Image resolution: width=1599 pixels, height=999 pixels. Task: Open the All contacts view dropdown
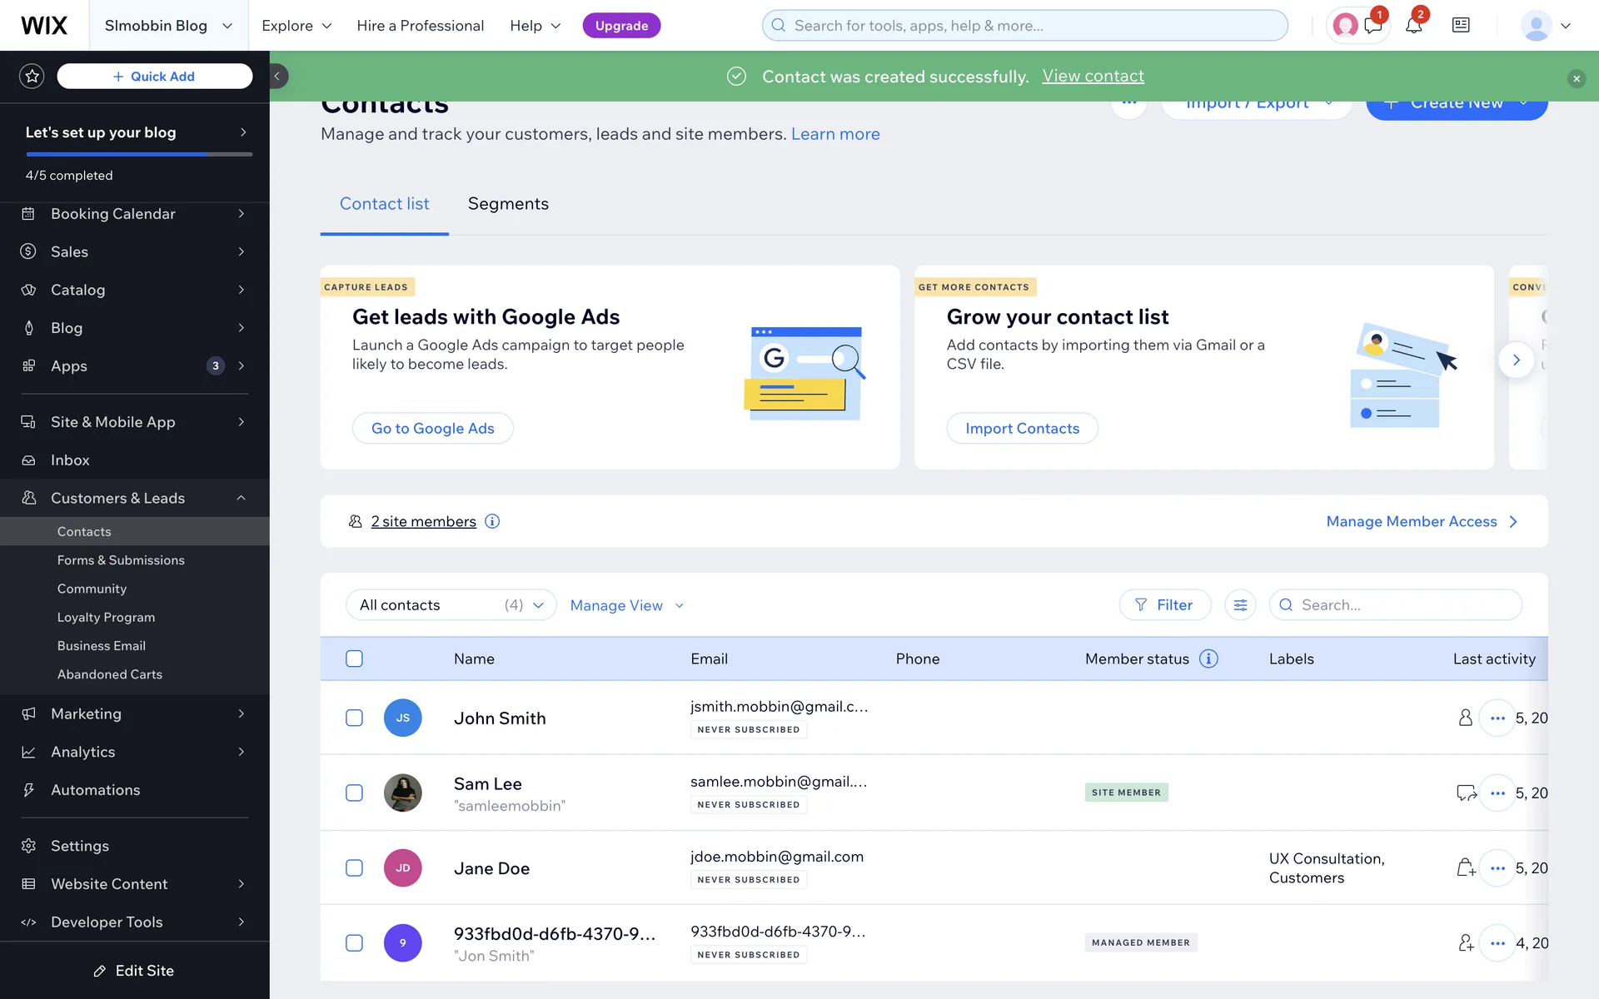[x=451, y=605]
